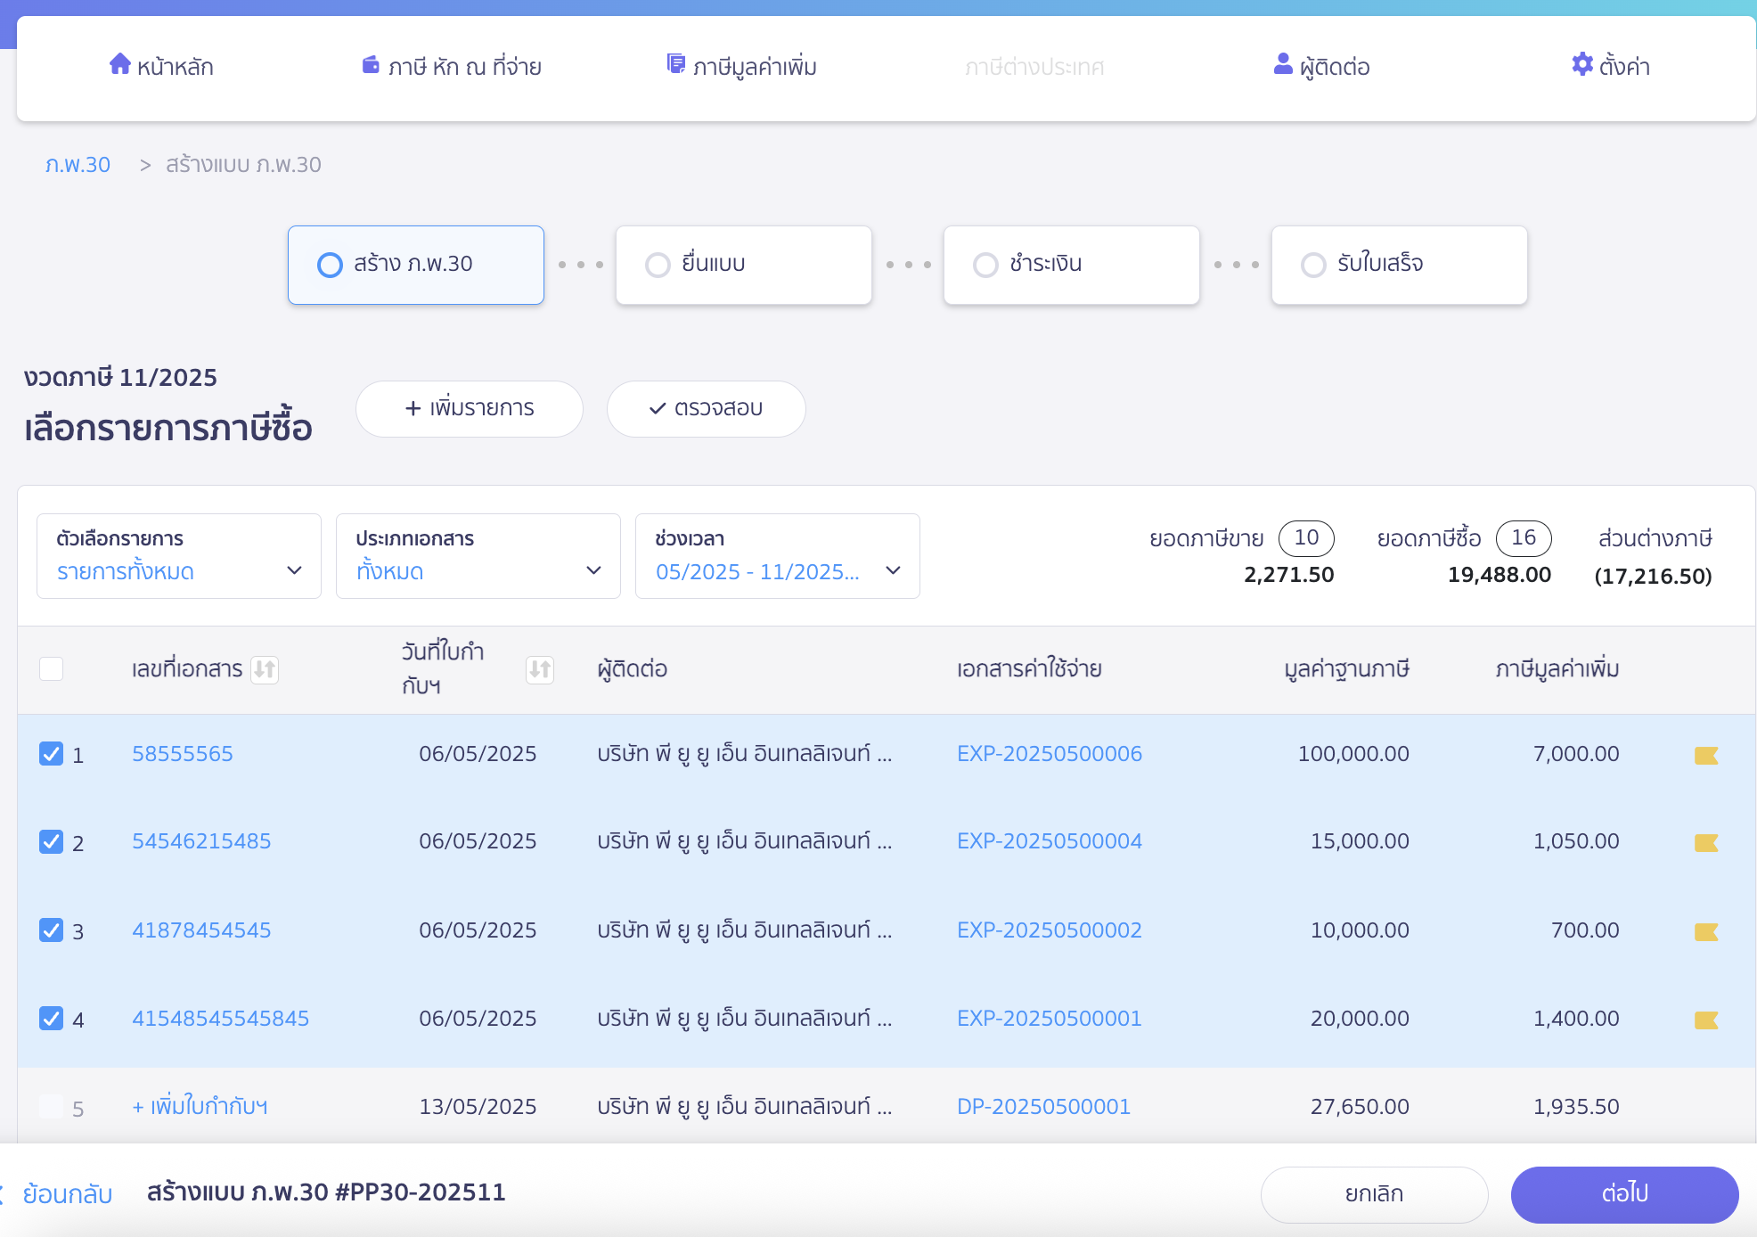Click the settings gear icon ตั้งค่า
The image size is (1757, 1237).
click(x=1581, y=64)
